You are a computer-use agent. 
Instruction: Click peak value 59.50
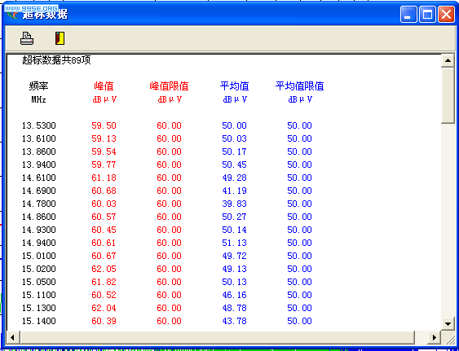(104, 125)
